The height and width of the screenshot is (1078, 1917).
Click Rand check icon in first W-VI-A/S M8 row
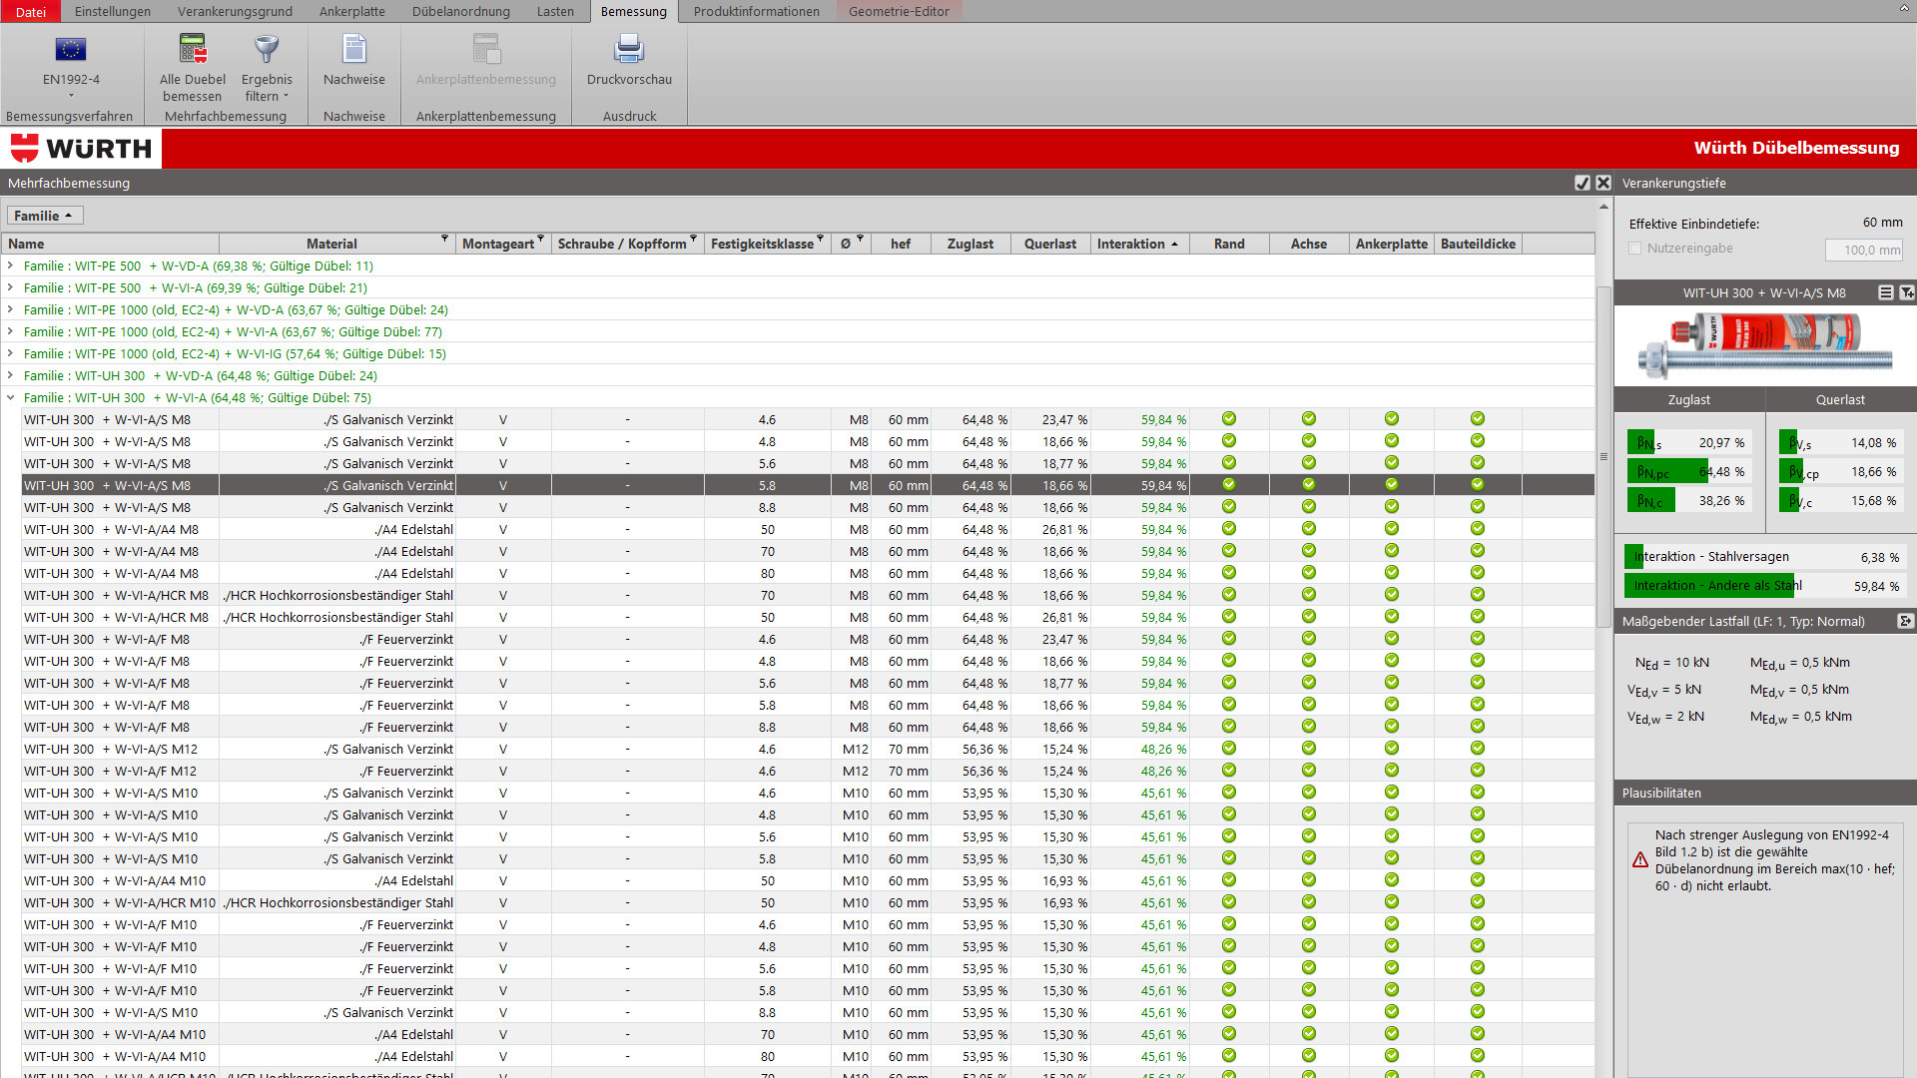pyautogui.click(x=1229, y=419)
